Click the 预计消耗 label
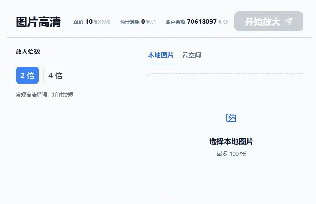 tap(130, 22)
